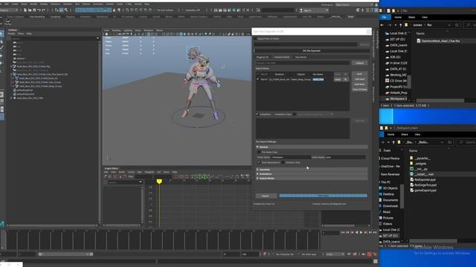This screenshot has width=476, height=267.
Task: Expand the Geometry export settings section
Action: 312,170
